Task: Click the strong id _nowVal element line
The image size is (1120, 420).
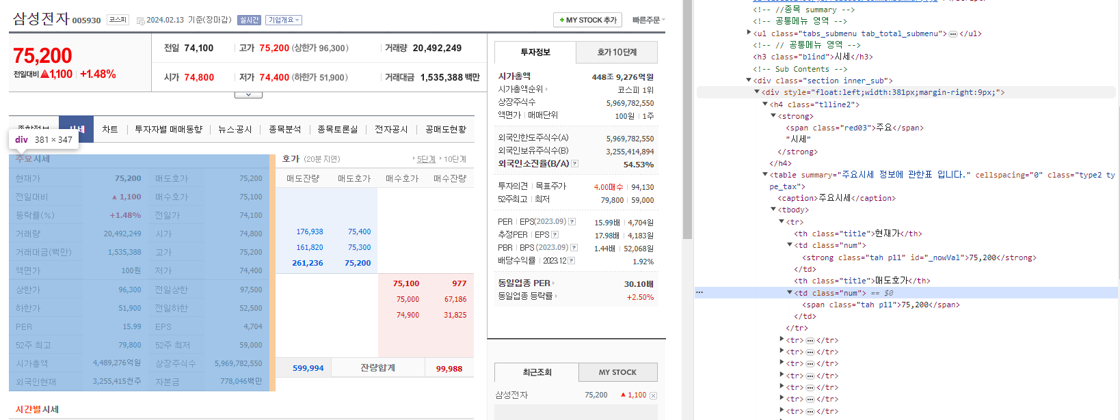Action: 919,257
